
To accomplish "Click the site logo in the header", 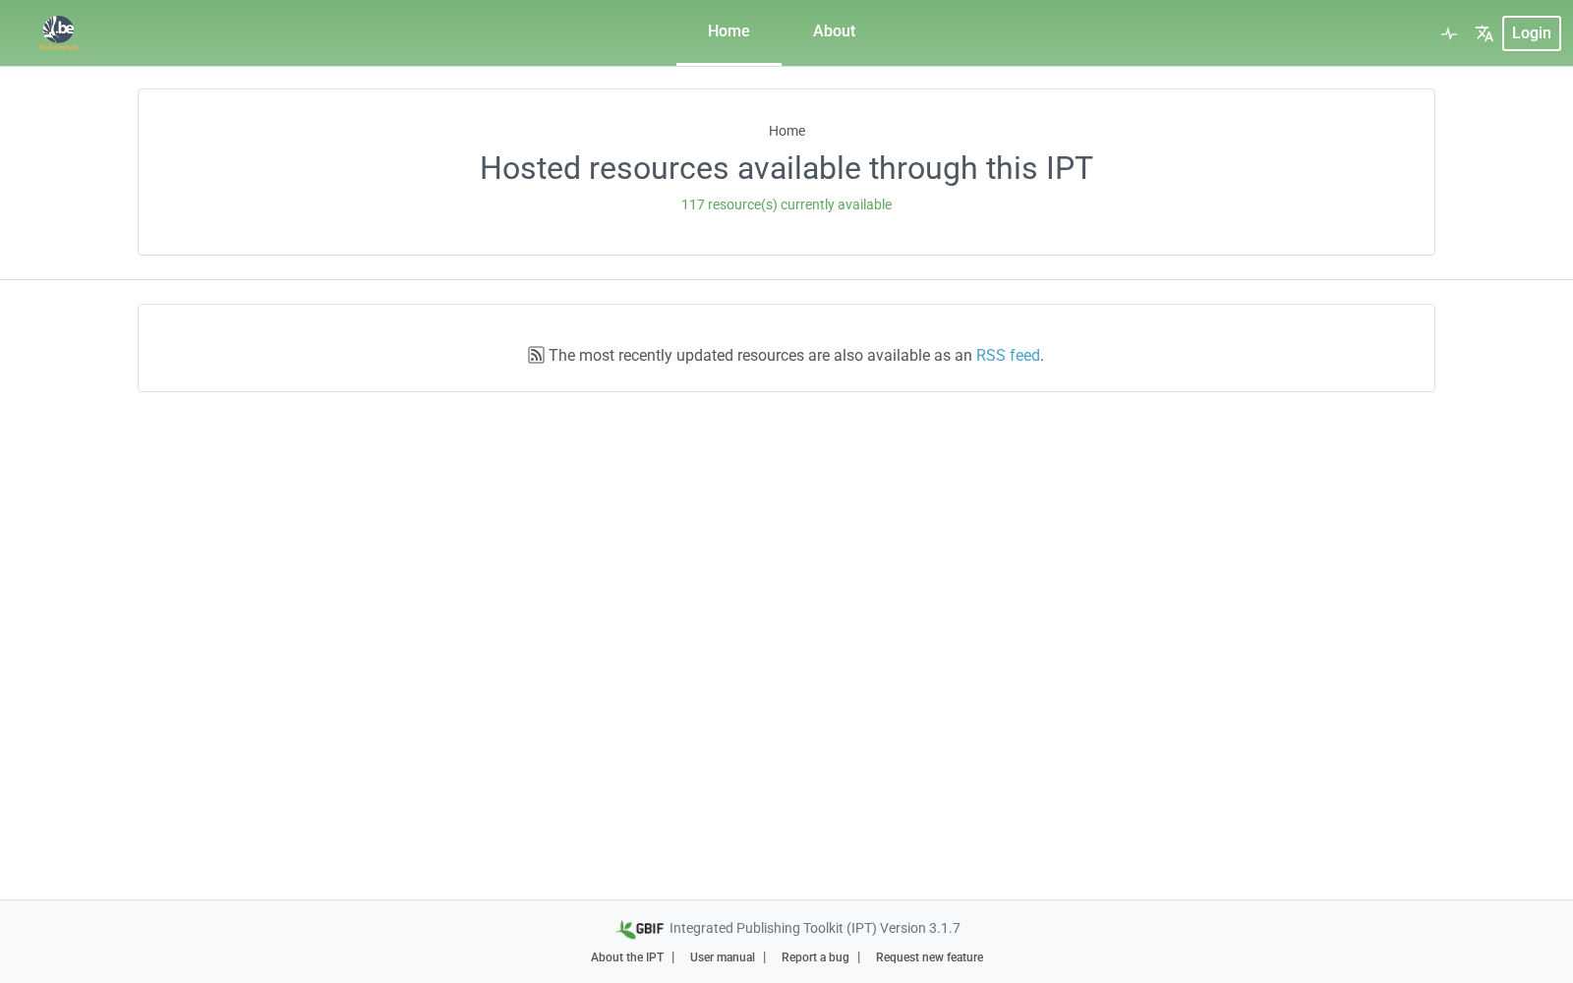I will (59, 32).
